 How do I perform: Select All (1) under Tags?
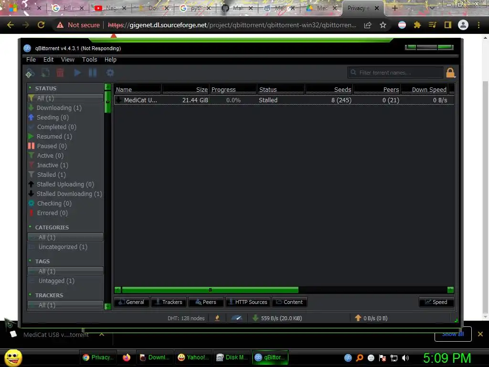click(x=65, y=271)
